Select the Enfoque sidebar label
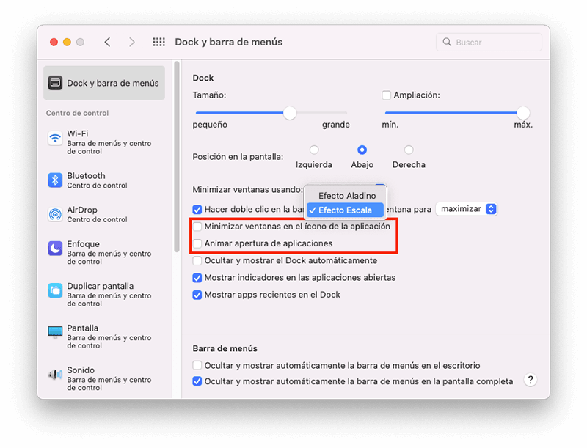The height and width of the screenshot is (448, 587). coord(83,244)
